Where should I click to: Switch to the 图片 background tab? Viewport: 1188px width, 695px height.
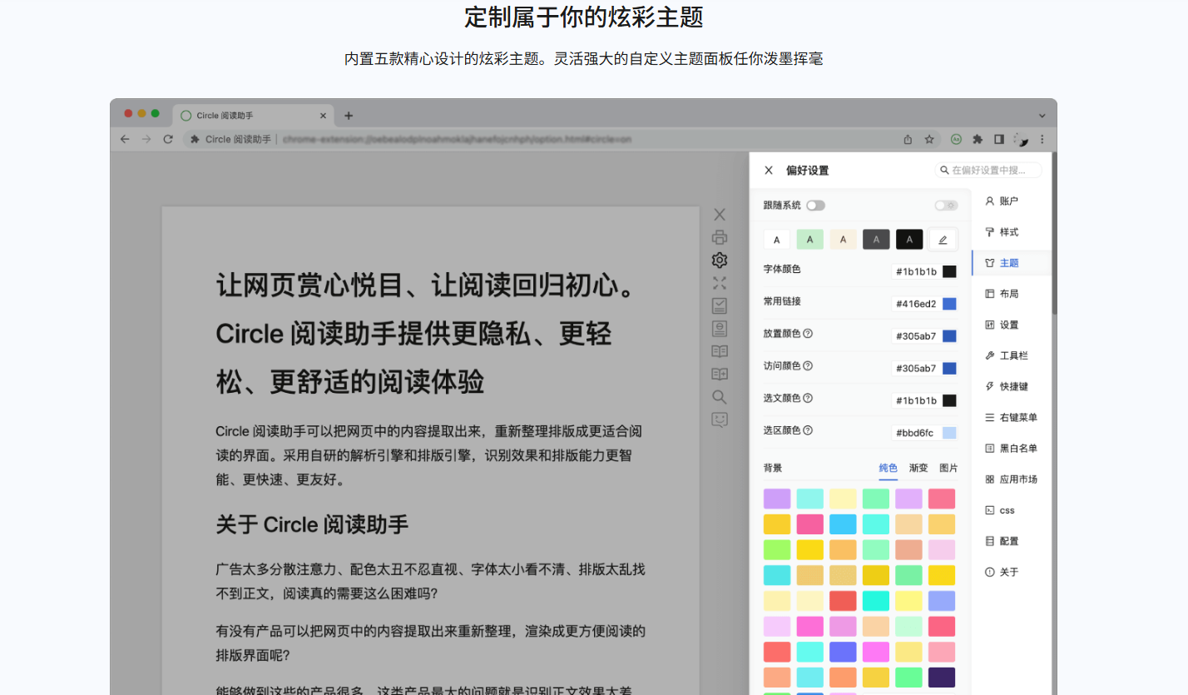(948, 468)
